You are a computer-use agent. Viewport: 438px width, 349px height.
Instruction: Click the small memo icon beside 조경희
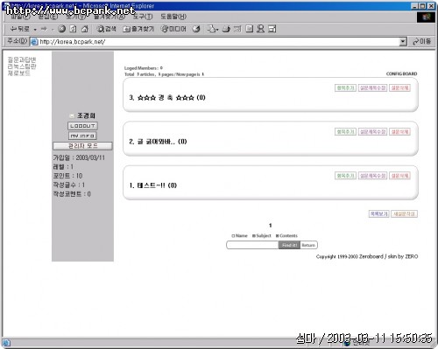pyautogui.click(x=72, y=115)
